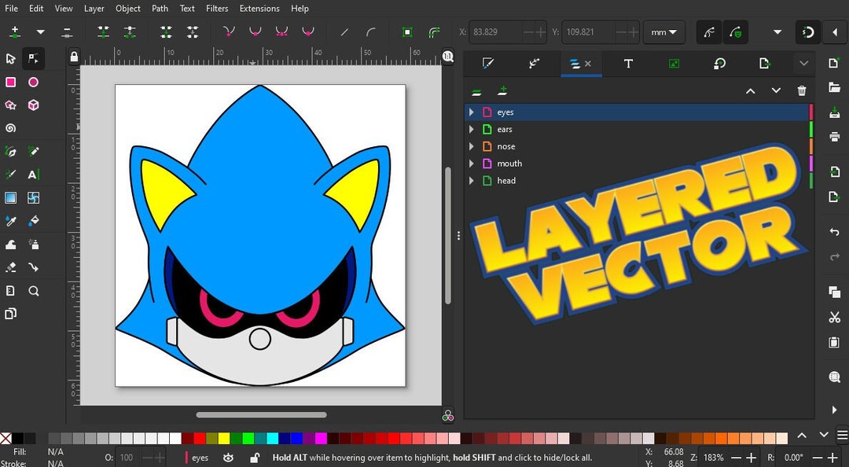The height and width of the screenshot is (467, 849).
Task: Add a new layer with the plus icon
Action: point(502,90)
